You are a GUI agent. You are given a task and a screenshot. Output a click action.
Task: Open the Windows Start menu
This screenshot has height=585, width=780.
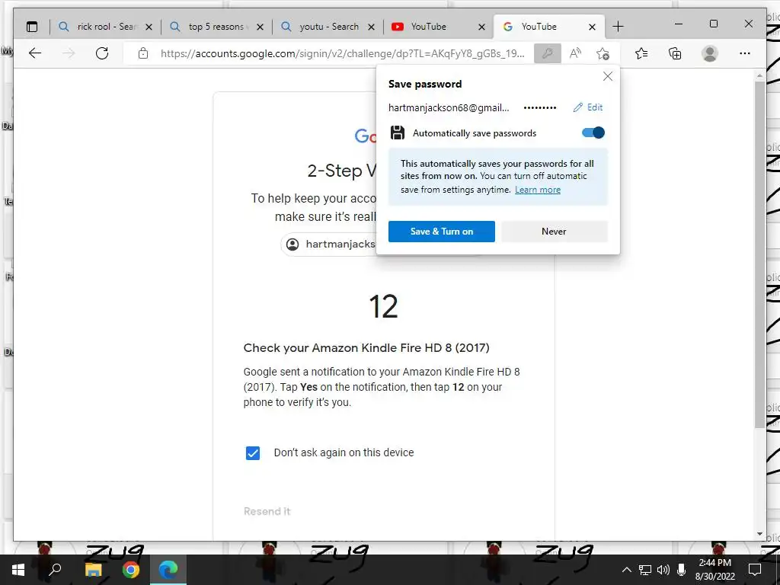click(x=18, y=570)
